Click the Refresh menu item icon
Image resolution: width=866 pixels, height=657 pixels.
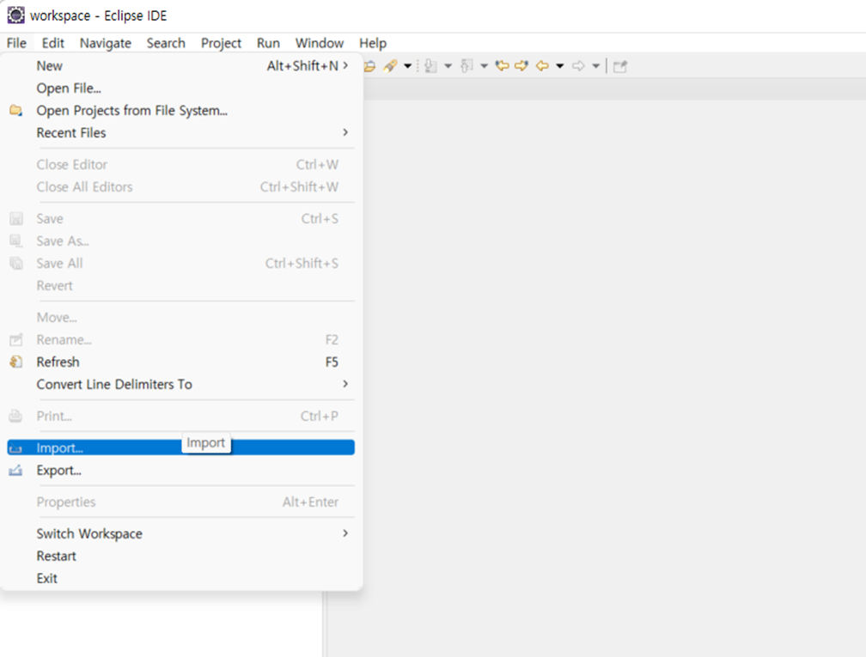16,362
